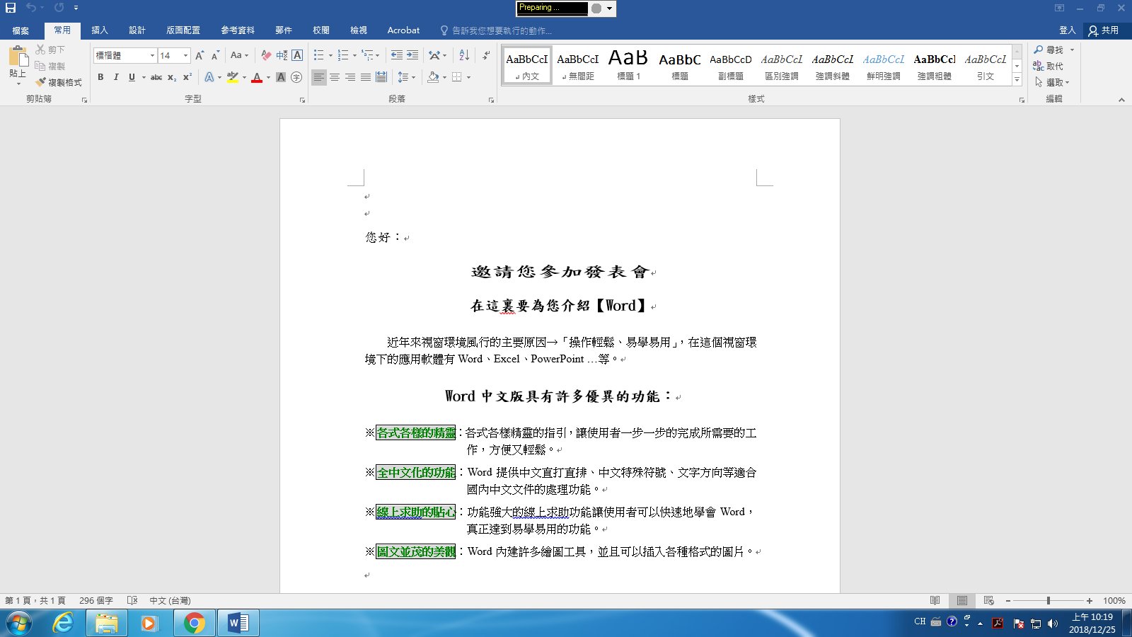Open the font name dropdown
1132x637 pixels.
pyautogui.click(x=152, y=55)
